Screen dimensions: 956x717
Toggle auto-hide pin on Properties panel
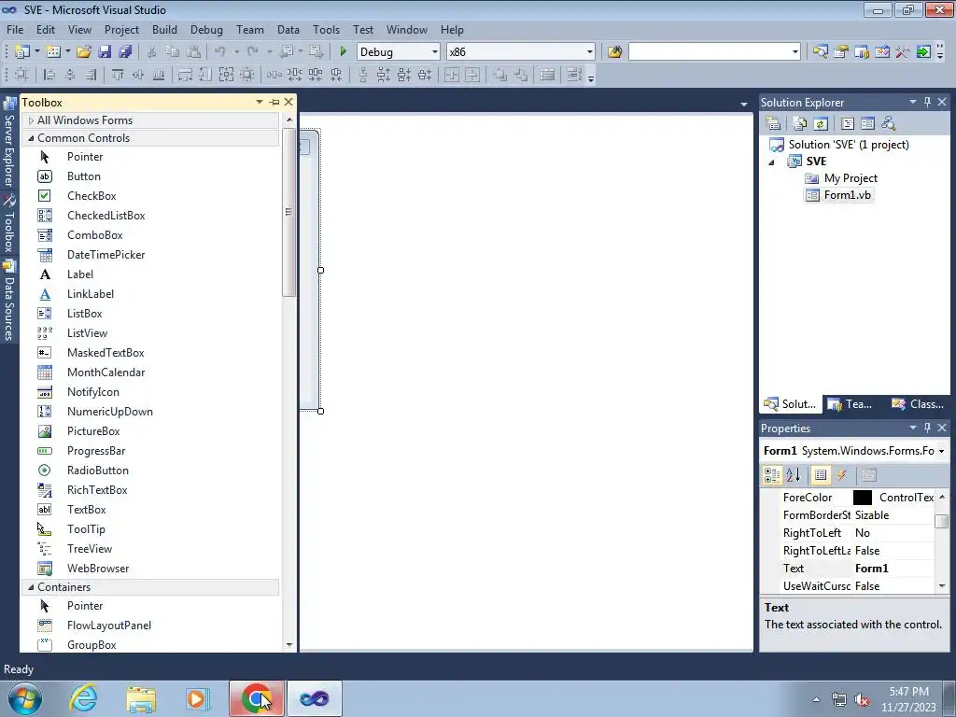click(x=927, y=428)
